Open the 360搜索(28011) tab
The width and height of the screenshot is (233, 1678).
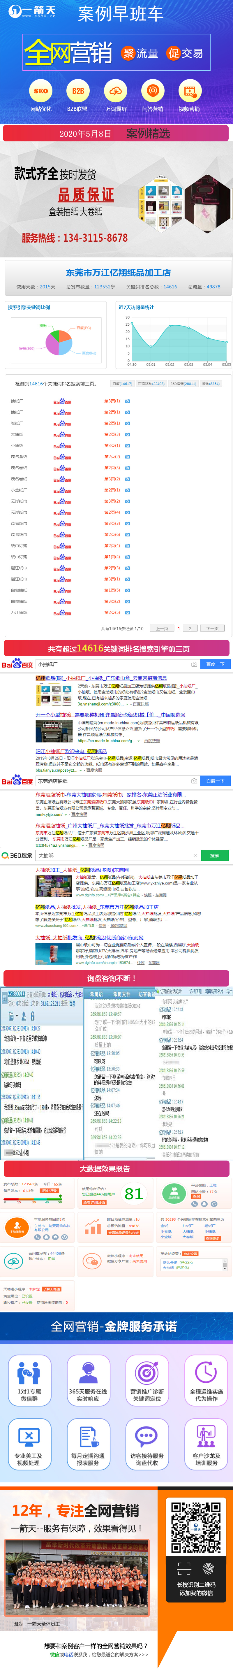(x=183, y=384)
